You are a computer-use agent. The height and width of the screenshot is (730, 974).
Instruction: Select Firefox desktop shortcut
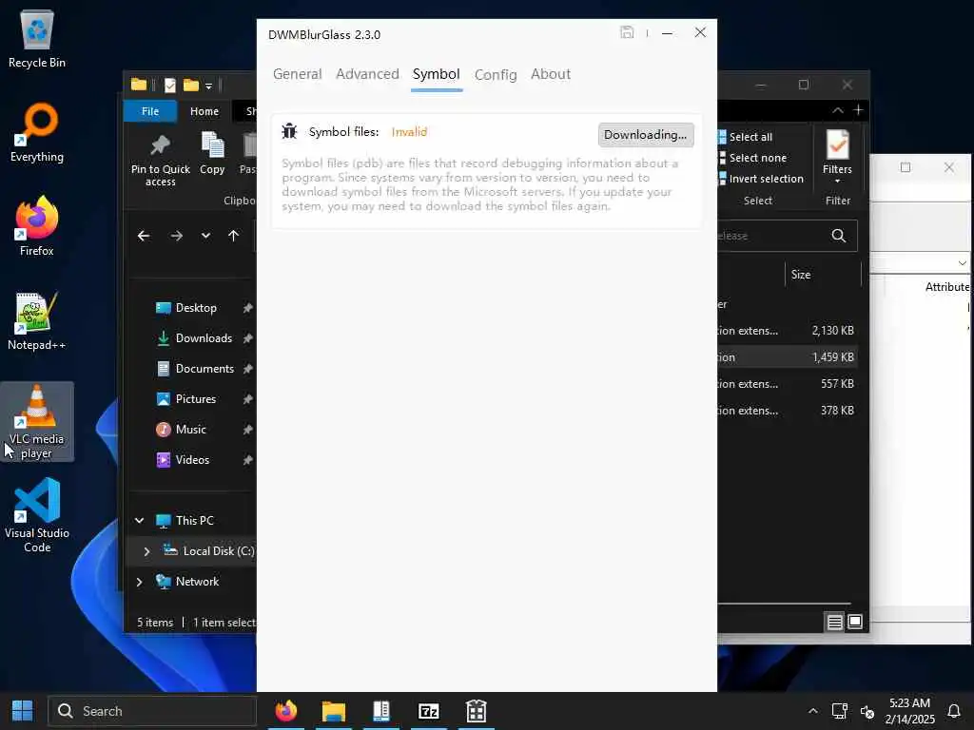(37, 226)
